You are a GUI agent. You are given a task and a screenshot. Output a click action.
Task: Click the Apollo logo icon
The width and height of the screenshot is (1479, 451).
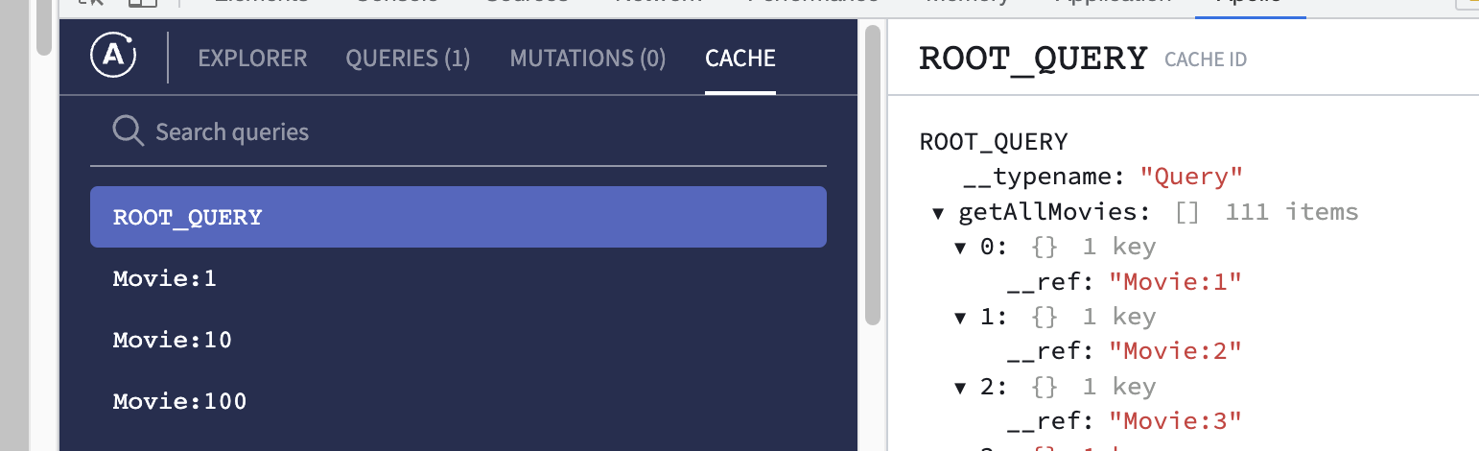pyautogui.click(x=113, y=57)
